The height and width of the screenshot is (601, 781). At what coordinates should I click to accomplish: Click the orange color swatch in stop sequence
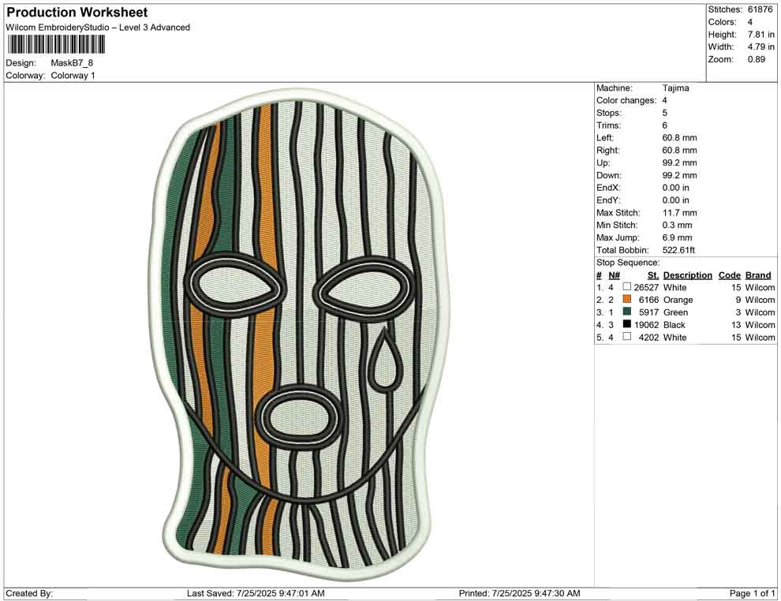[x=626, y=299]
